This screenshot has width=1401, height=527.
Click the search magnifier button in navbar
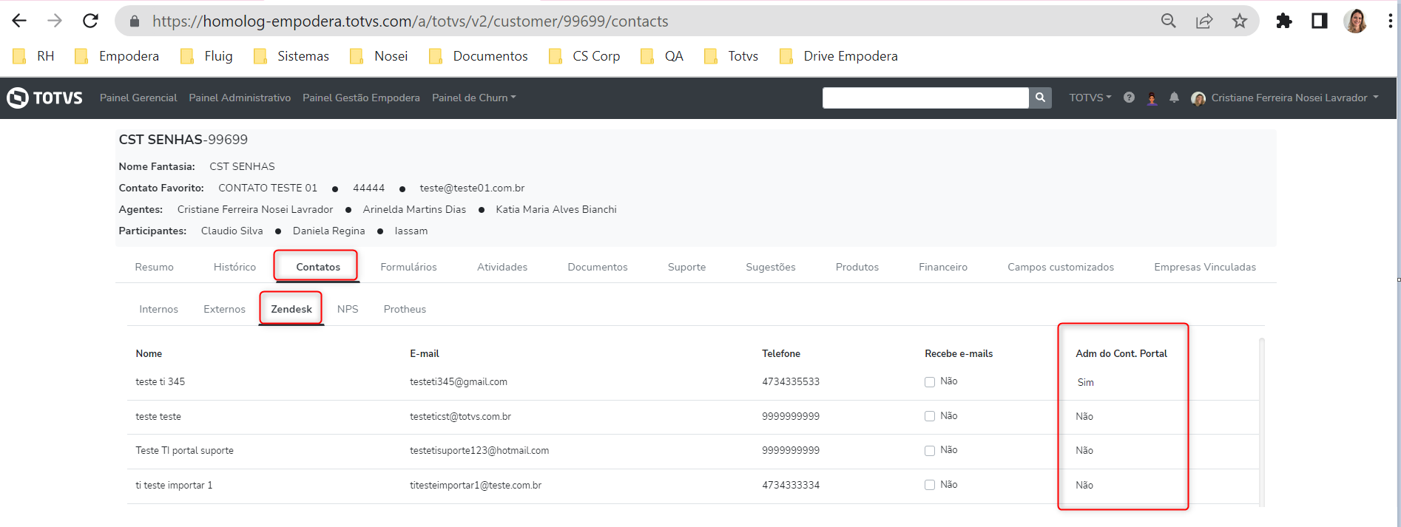1040,98
